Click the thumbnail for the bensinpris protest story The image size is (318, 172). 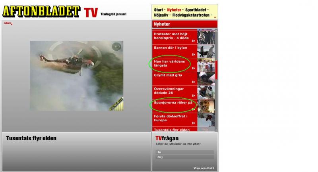206,37
